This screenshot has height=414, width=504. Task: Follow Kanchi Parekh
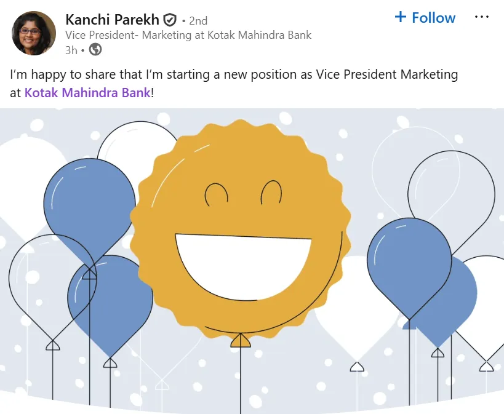(425, 17)
